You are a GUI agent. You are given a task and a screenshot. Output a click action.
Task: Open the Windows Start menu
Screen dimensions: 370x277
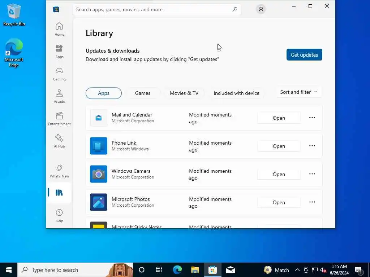click(9, 270)
